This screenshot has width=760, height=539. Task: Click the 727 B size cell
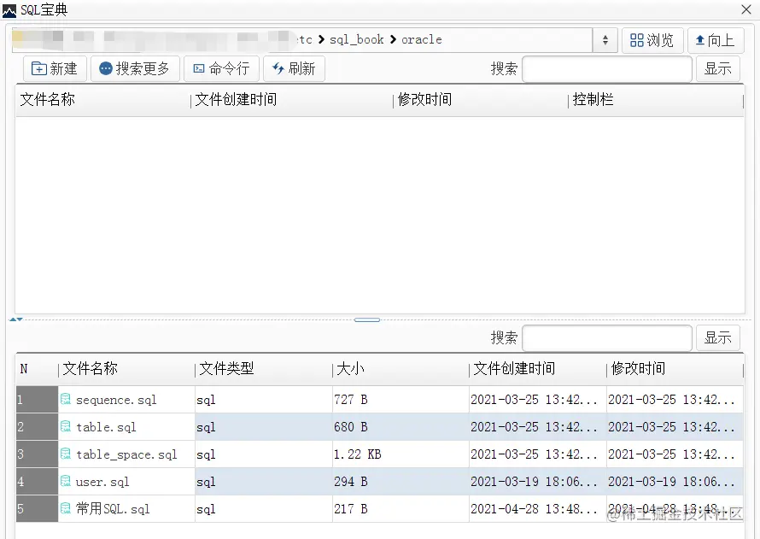point(400,400)
